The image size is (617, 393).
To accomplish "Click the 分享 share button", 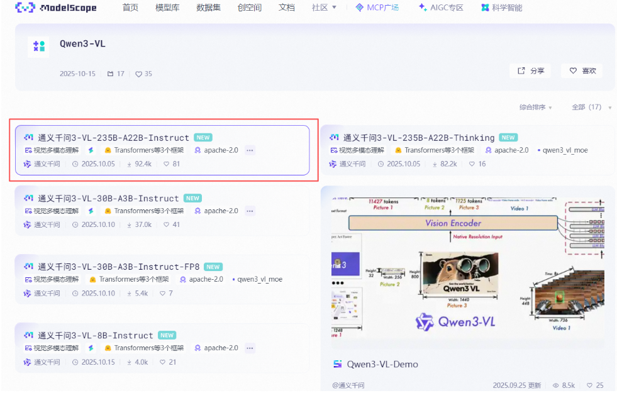I will pos(530,71).
